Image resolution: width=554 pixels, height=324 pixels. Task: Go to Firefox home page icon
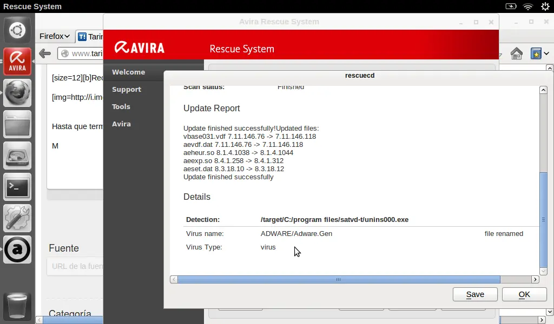517,53
